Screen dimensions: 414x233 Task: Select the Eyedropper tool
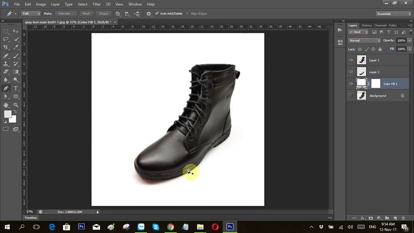pyautogui.click(x=16, y=47)
